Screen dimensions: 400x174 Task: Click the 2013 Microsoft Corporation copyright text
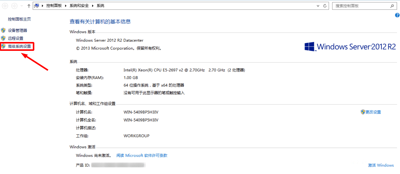[119, 48]
